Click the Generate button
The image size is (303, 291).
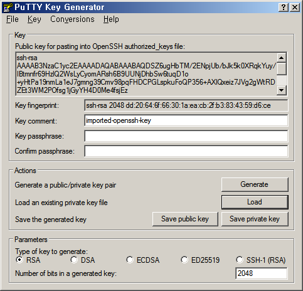pos(255,184)
